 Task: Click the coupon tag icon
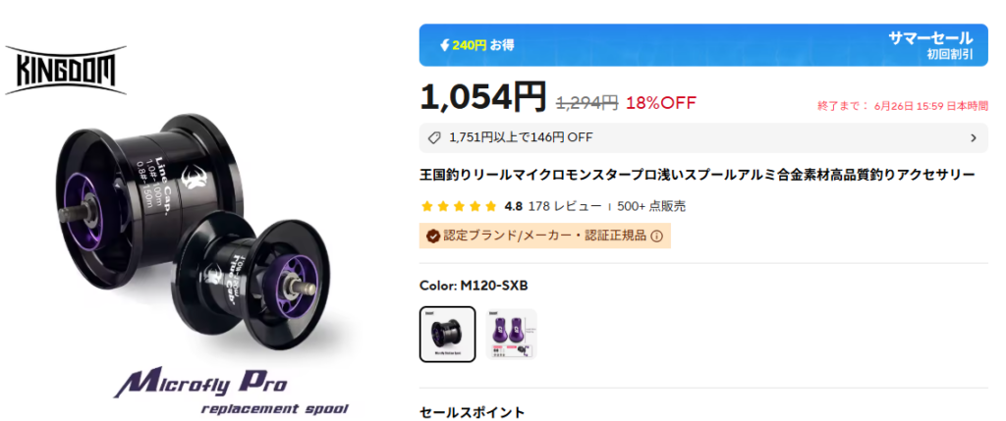[434, 137]
